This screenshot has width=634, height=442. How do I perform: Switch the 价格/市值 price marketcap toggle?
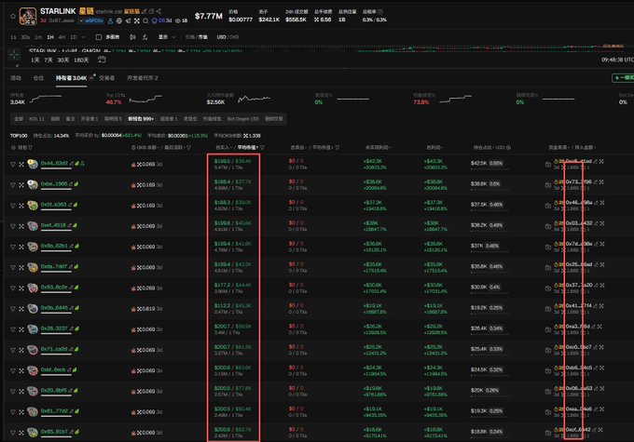pyautogui.click(x=197, y=37)
